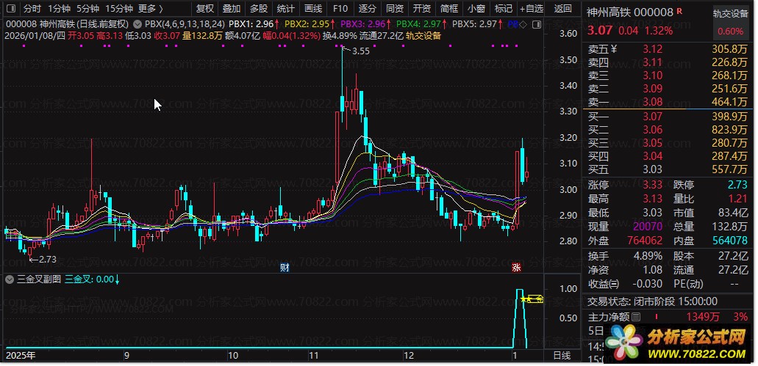This screenshot has height=366, width=758.
Task: Click the yellow PBX2: 2.95 label
Action: tap(307, 23)
